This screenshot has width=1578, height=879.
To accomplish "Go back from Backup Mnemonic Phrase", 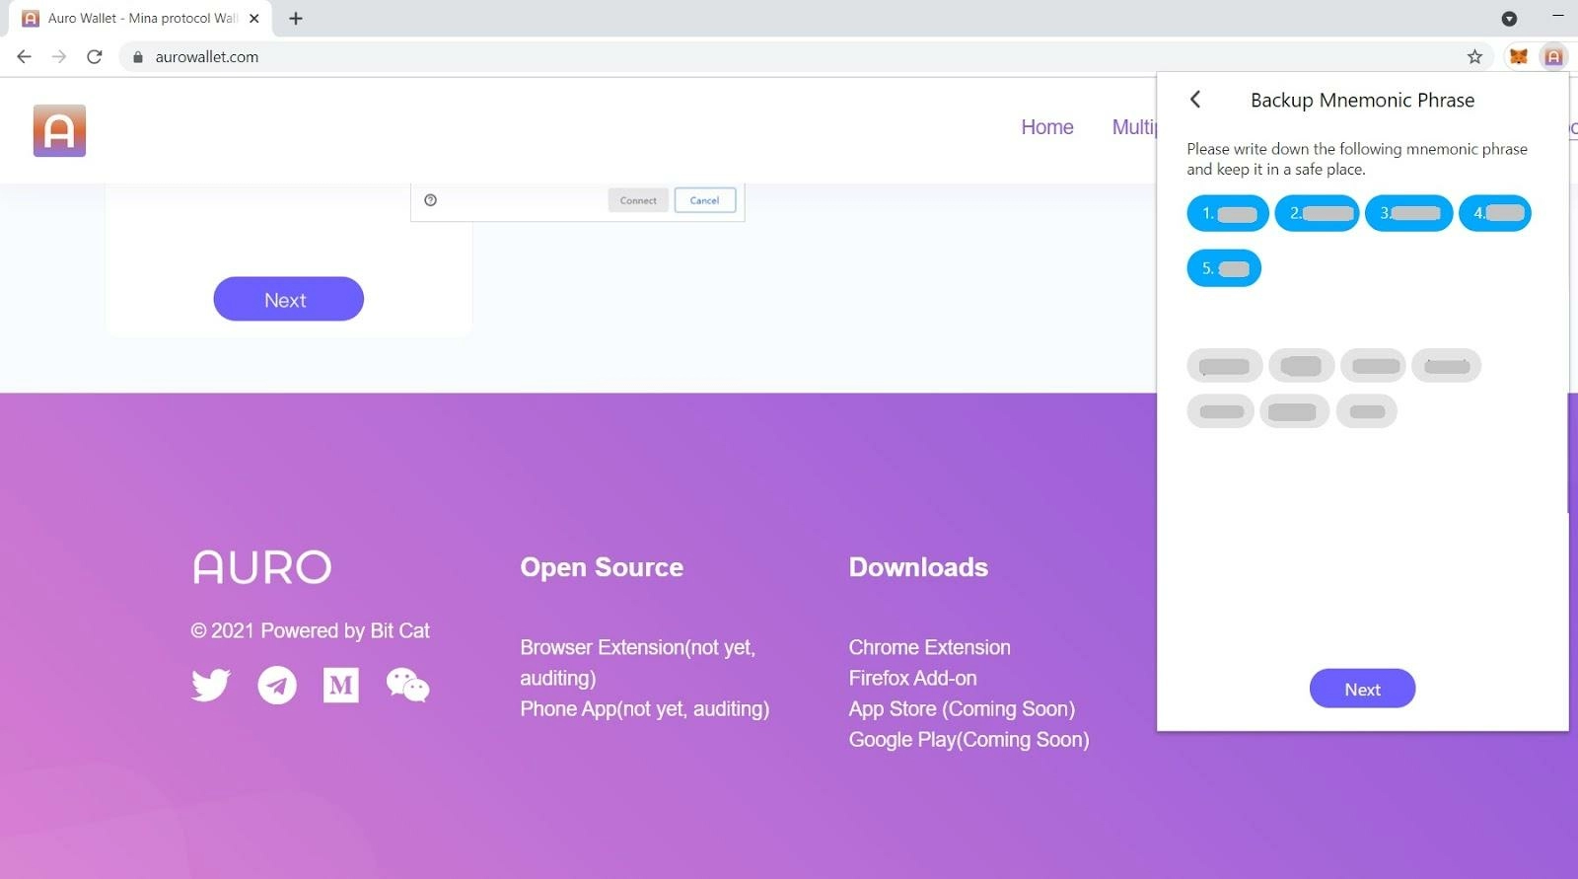I will click(1195, 99).
